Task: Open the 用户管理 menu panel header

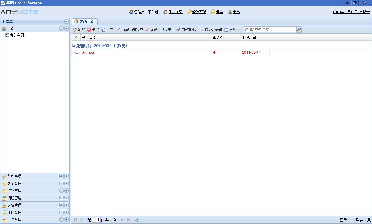Action: (x=35, y=220)
